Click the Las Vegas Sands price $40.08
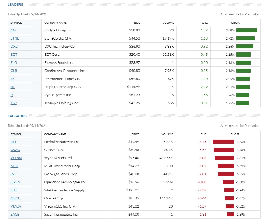 point(134,174)
